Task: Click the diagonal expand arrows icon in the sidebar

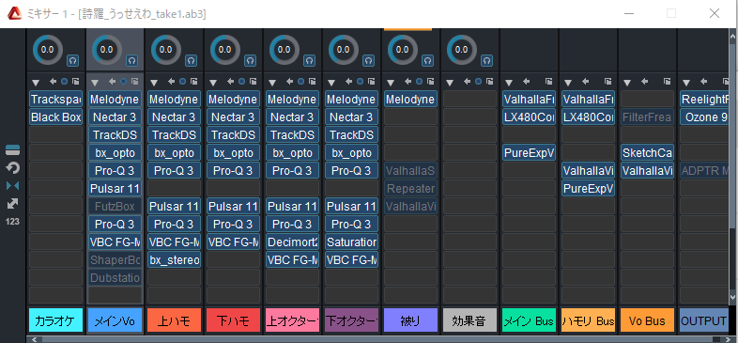Action: 13,204
